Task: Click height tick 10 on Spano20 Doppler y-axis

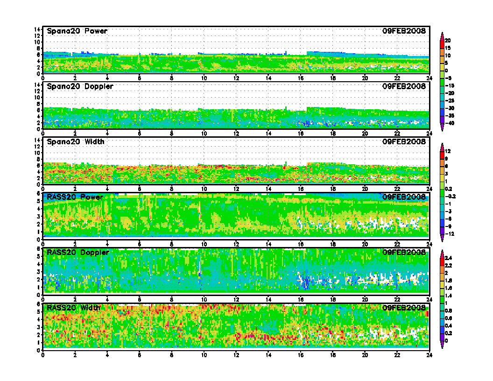Action: (37, 98)
